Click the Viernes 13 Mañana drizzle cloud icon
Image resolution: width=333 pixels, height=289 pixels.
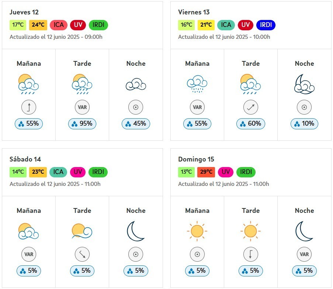(x=197, y=84)
